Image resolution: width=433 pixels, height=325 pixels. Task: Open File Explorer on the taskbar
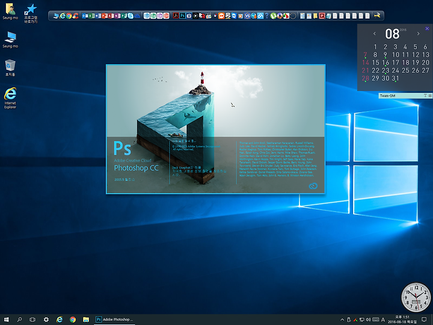tap(86, 320)
